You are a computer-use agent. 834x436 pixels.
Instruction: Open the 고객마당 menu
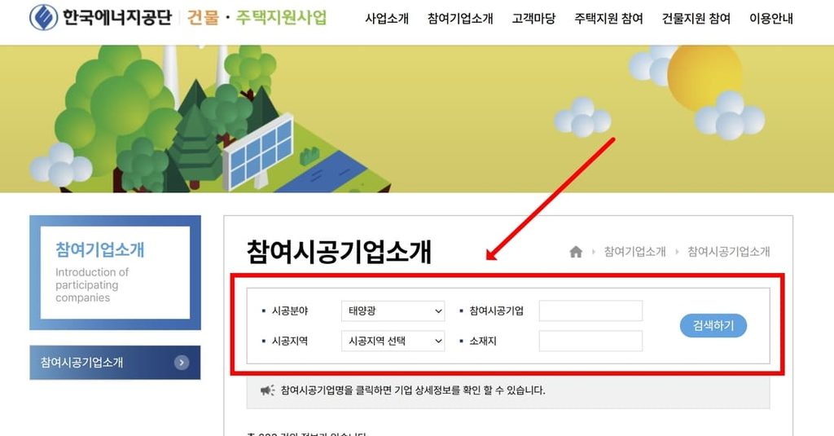(x=533, y=19)
